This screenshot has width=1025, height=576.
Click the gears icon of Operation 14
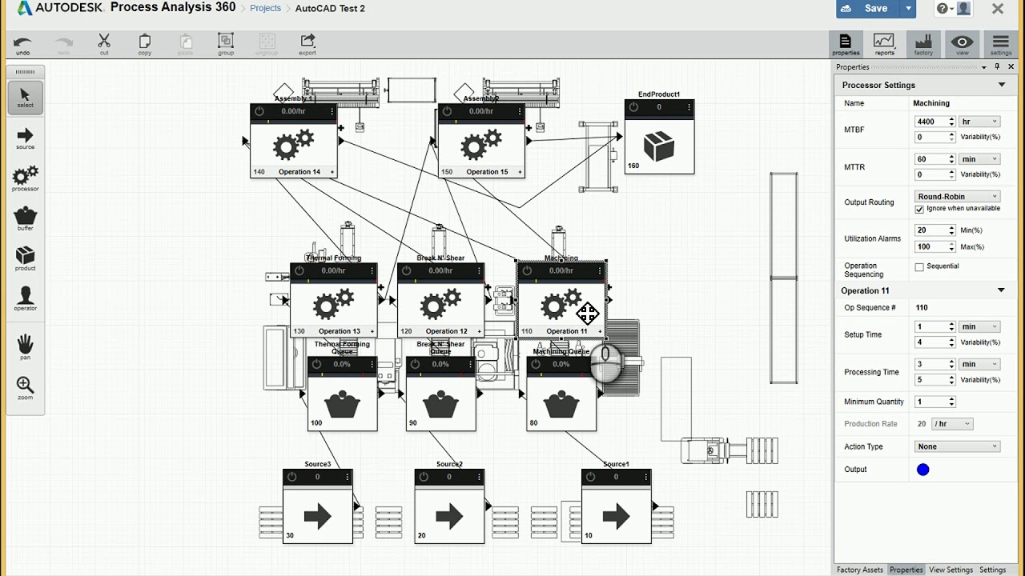click(293, 145)
